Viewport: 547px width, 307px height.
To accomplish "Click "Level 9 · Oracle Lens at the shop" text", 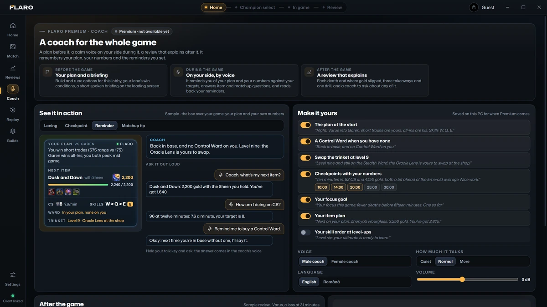I will 96,221.
